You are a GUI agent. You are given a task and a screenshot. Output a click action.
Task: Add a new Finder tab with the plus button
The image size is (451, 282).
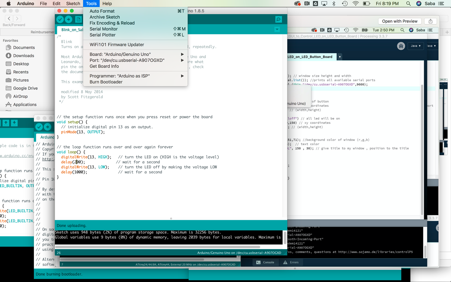(447, 32)
